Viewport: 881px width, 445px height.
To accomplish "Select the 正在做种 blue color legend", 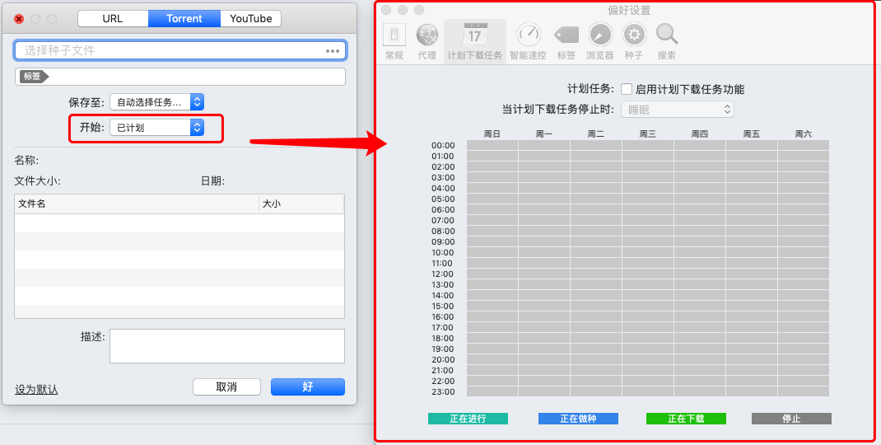I will (x=578, y=419).
